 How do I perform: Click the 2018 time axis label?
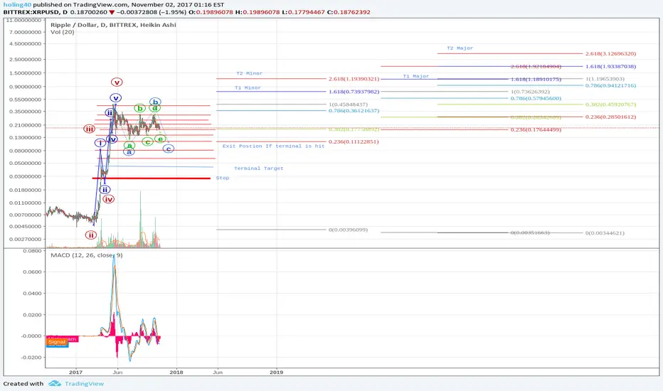tap(176, 372)
